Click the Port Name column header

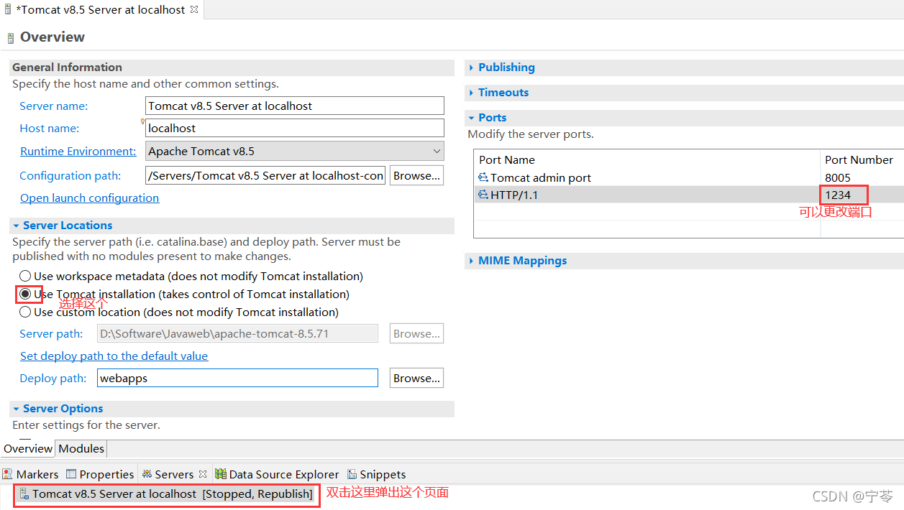648,159
